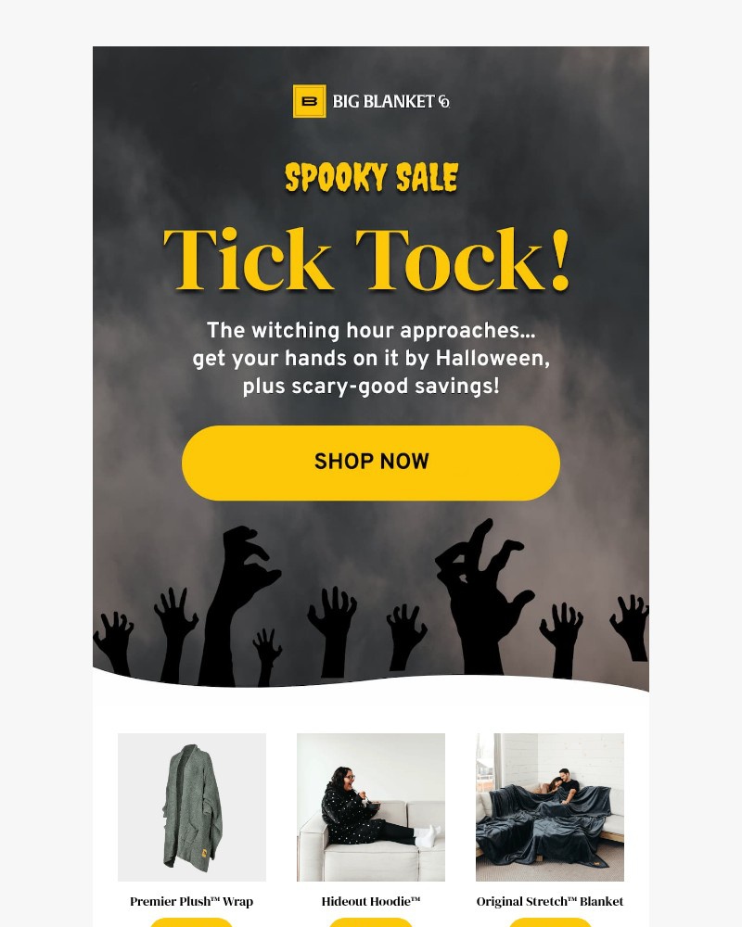Click the SHOP NOW button
Image resolution: width=742 pixels, height=927 pixels.
pos(371,463)
